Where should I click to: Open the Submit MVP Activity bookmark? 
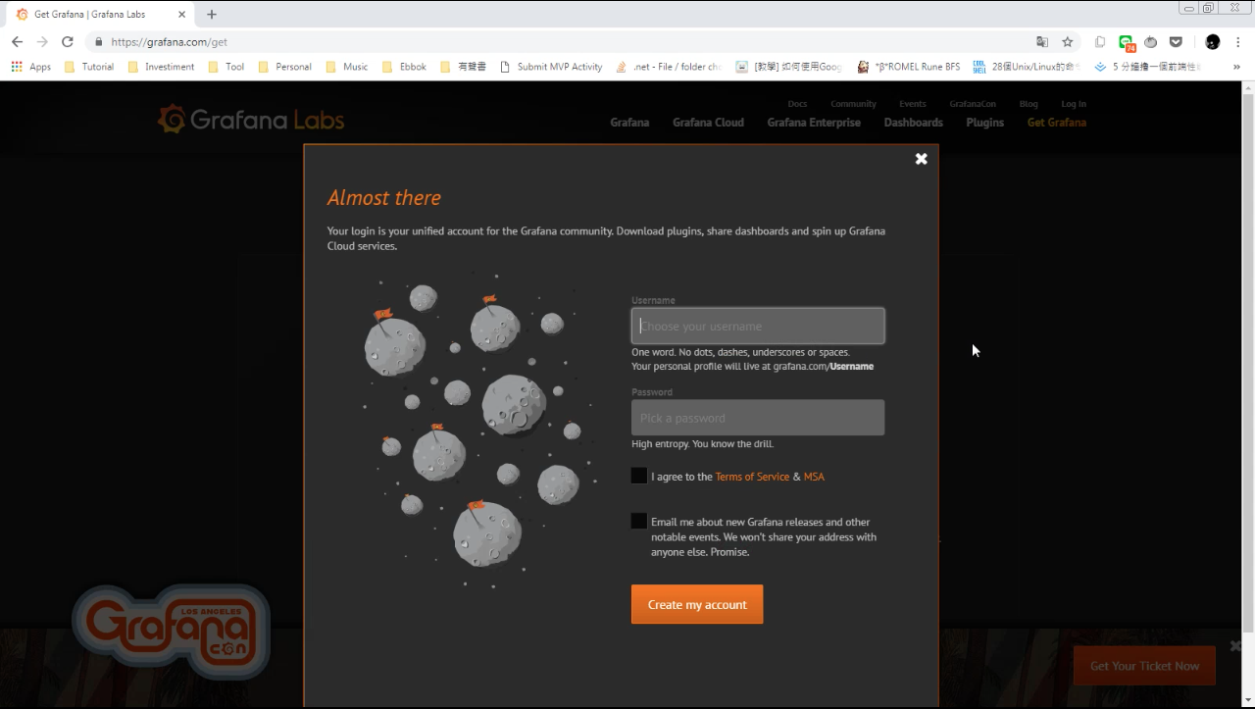(x=551, y=67)
